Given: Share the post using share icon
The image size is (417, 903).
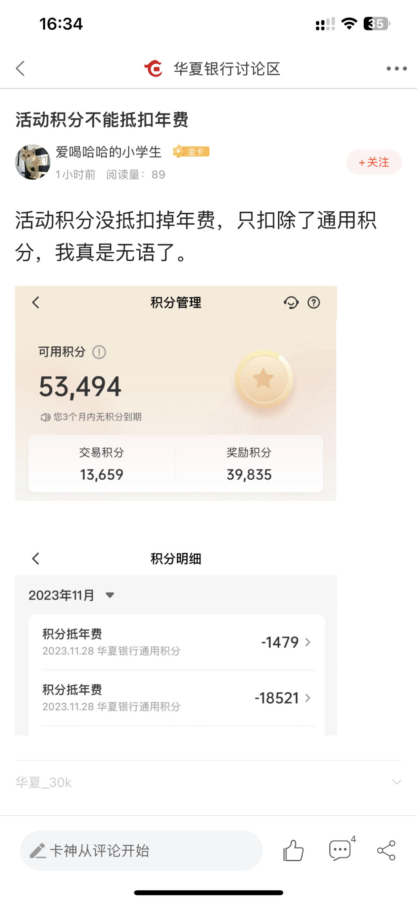Looking at the screenshot, I should 386,850.
